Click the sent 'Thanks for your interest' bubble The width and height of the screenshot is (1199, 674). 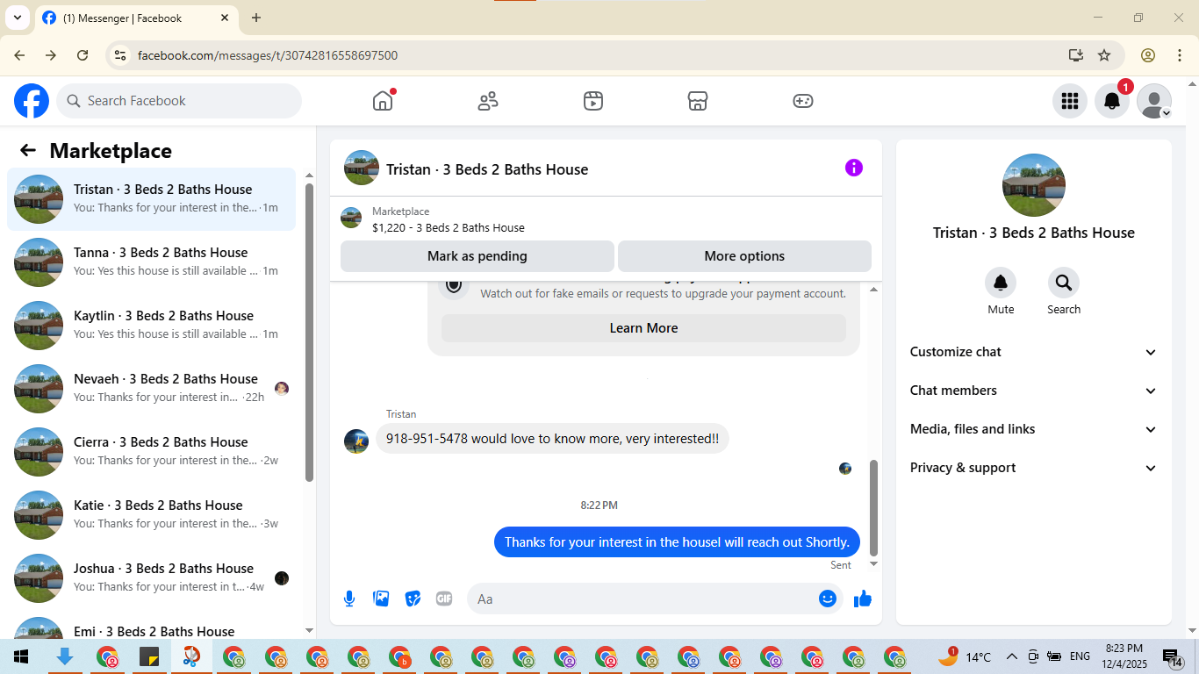tap(677, 541)
